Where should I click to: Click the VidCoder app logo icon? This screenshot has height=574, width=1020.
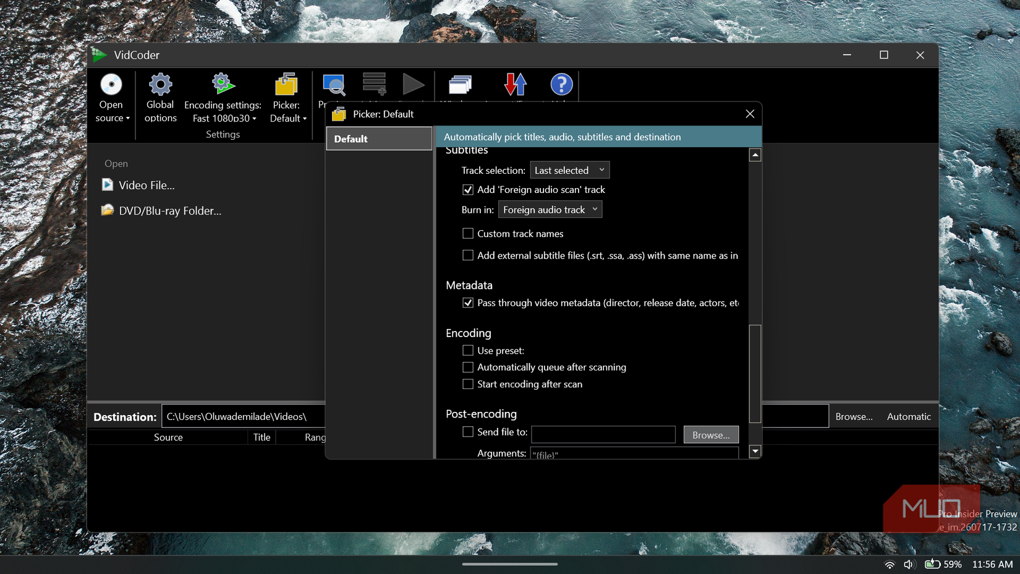coord(99,55)
